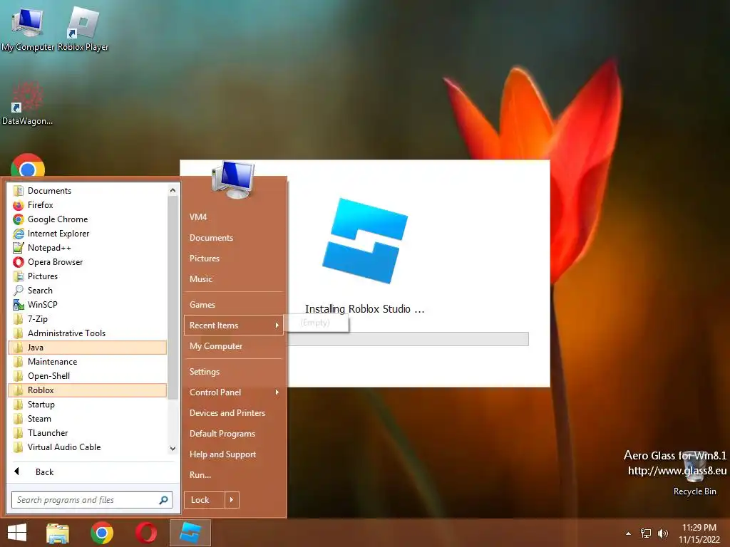Launch WinSCP from programs list
The width and height of the screenshot is (730, 547).
tap(88, 305)
